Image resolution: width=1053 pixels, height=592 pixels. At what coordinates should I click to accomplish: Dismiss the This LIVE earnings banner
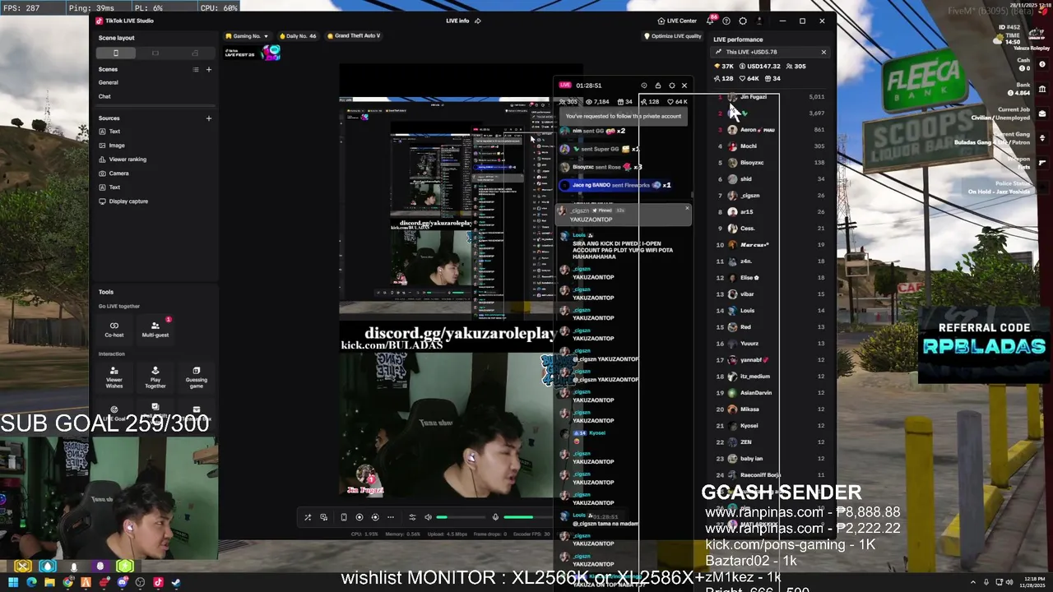(x=823, y=53)
